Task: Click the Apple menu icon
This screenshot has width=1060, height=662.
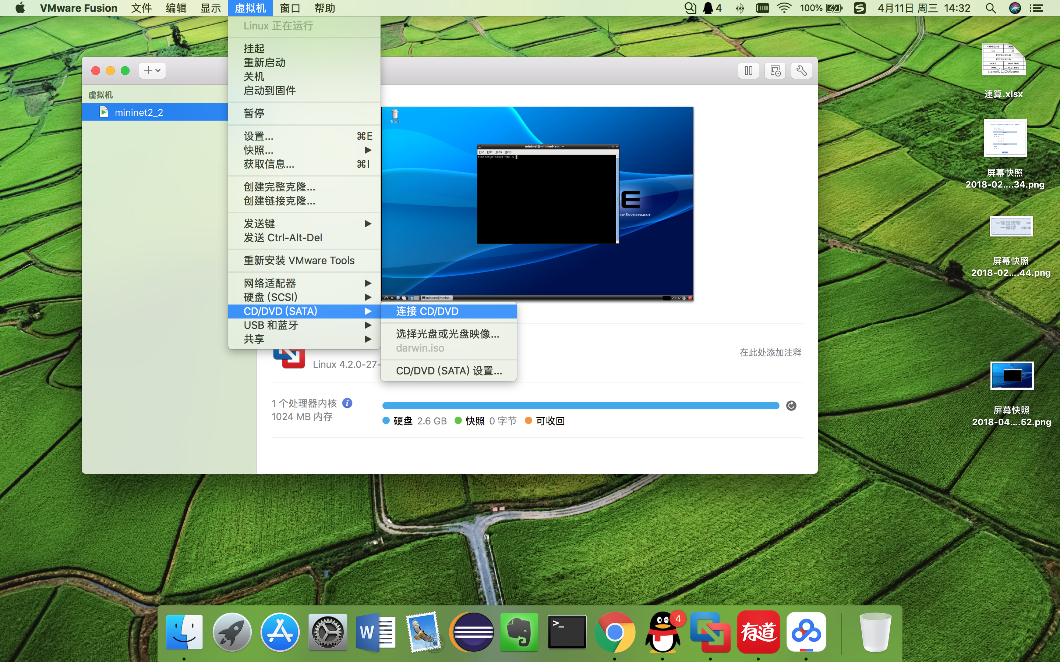Action: click(x=20, y=8)
